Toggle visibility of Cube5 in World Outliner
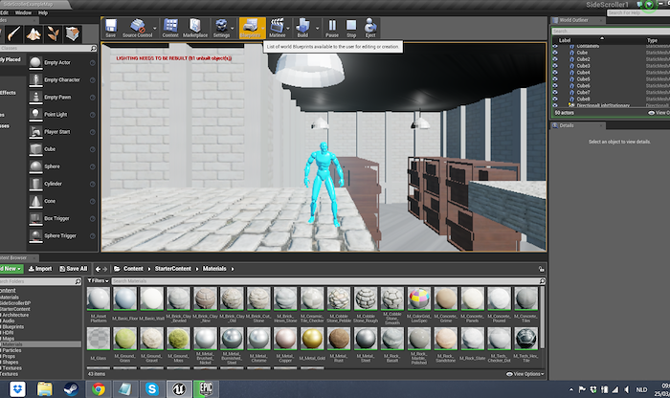The width and height of the screenshot is (670, 398). (x=555, y=79)
